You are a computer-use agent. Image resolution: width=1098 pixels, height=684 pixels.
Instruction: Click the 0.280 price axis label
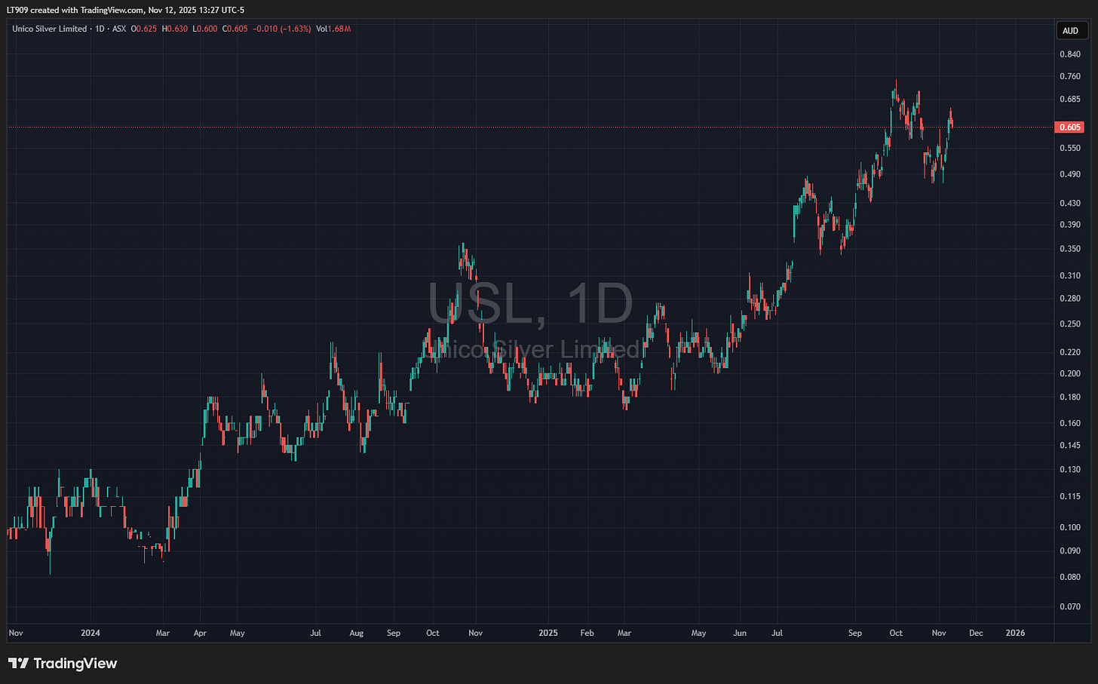(x=1069, y=299)
